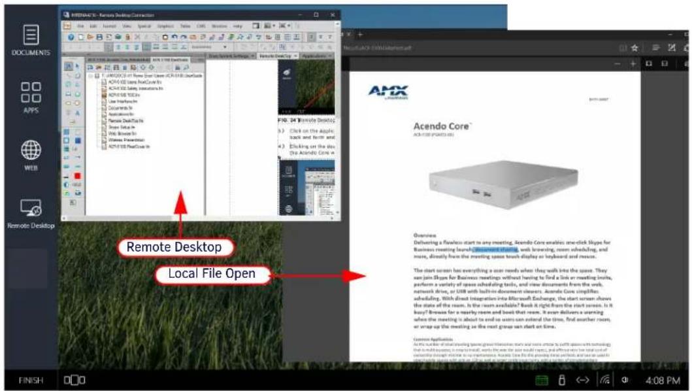The image size is (692, 391).
Task: Open the Special menu in Remote Desktop window
Action: coord(144,26)
